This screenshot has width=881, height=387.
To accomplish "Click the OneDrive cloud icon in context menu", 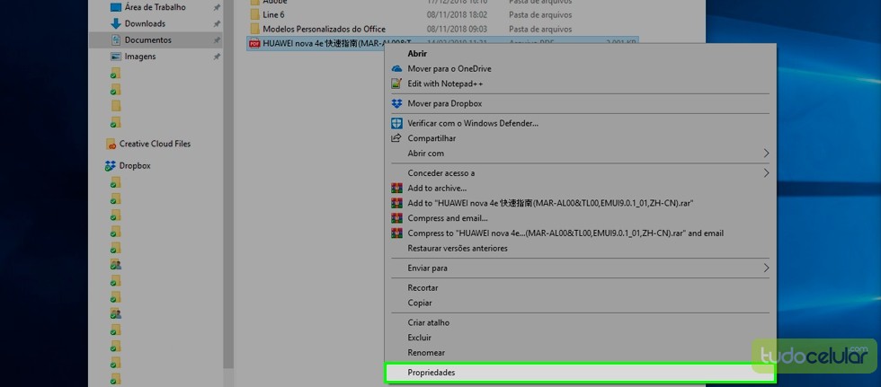I will click(x=396, y=69).
